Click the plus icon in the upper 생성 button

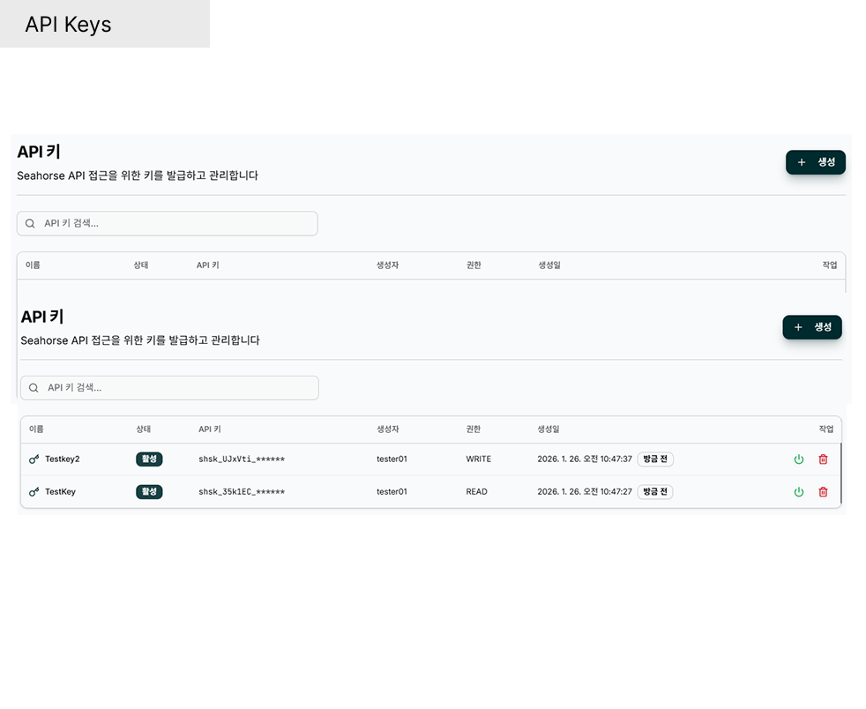point(802,162)
